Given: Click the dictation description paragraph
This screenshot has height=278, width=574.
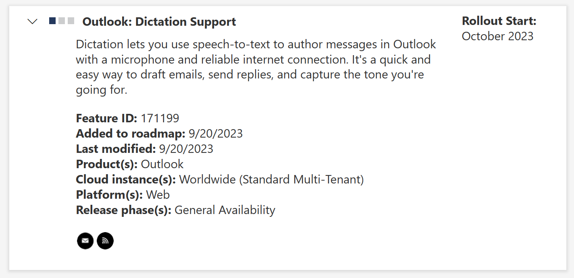Looking at the screenshot, I should click(256, 67).
